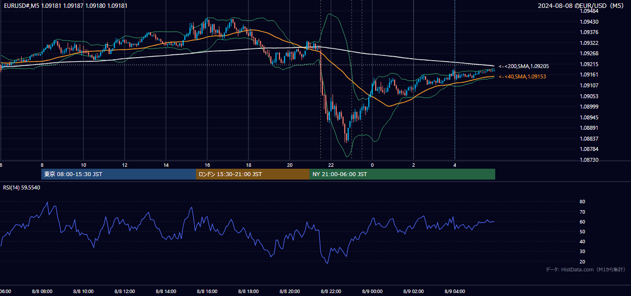Click price axis value 1.09107
The width and height of the screenshot is (631, 296).
(x=589, y=85)
